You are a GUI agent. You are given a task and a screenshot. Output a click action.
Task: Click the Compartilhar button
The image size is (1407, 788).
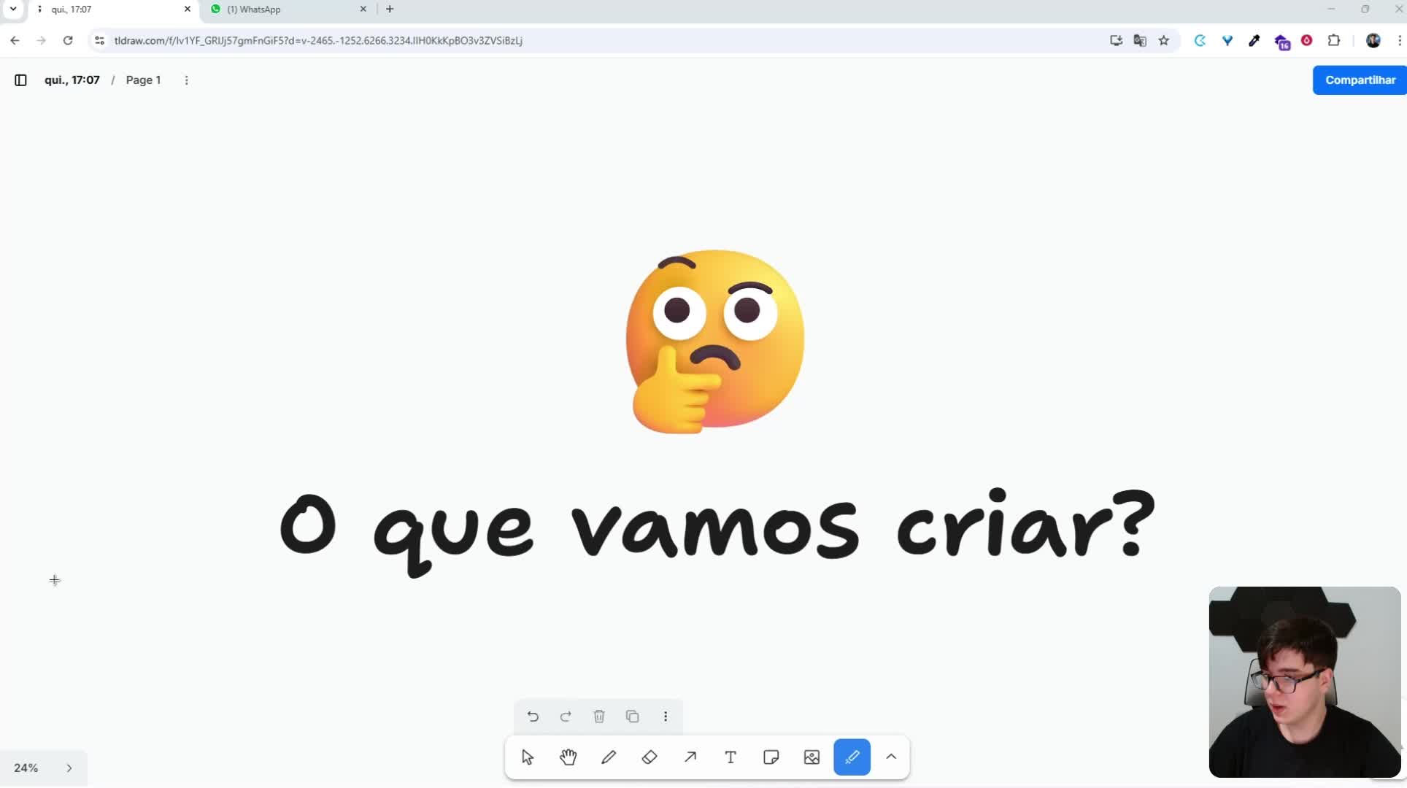(x=1360, y=80)
